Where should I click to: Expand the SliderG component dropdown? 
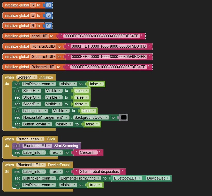point(39,97)
